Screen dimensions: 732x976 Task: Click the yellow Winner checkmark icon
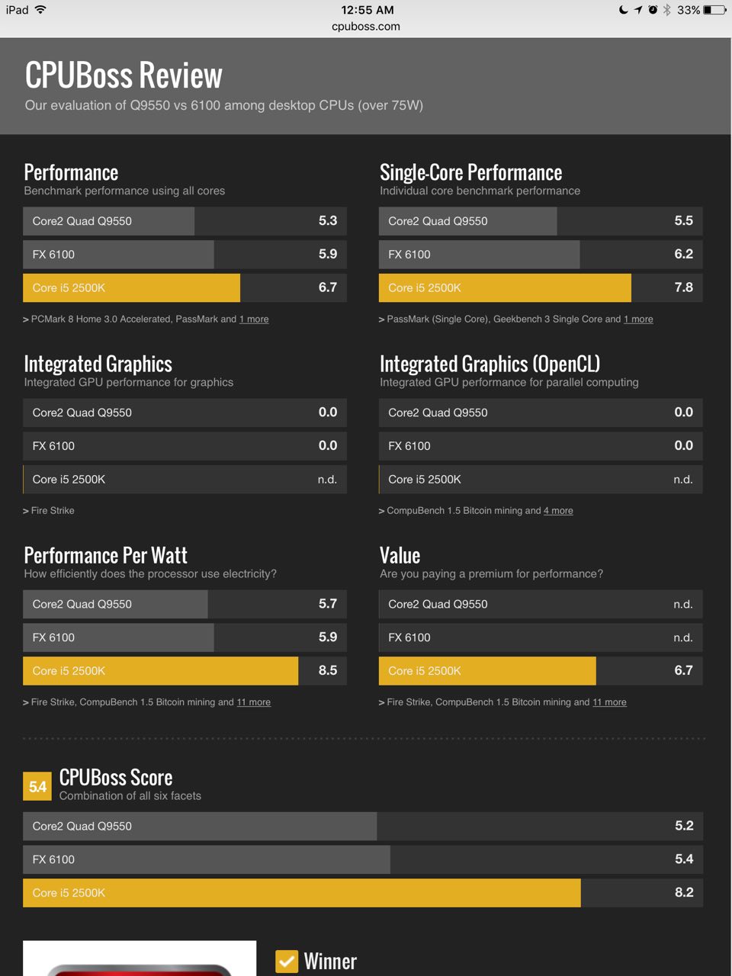click(x=287, y=962)
